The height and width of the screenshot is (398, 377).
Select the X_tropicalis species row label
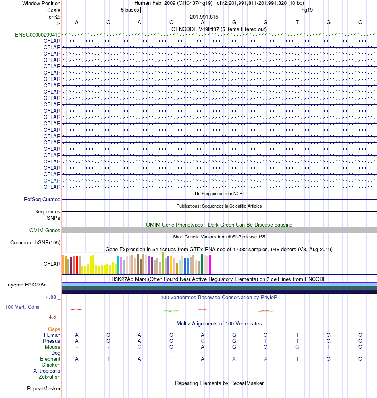tap(47, 371)
